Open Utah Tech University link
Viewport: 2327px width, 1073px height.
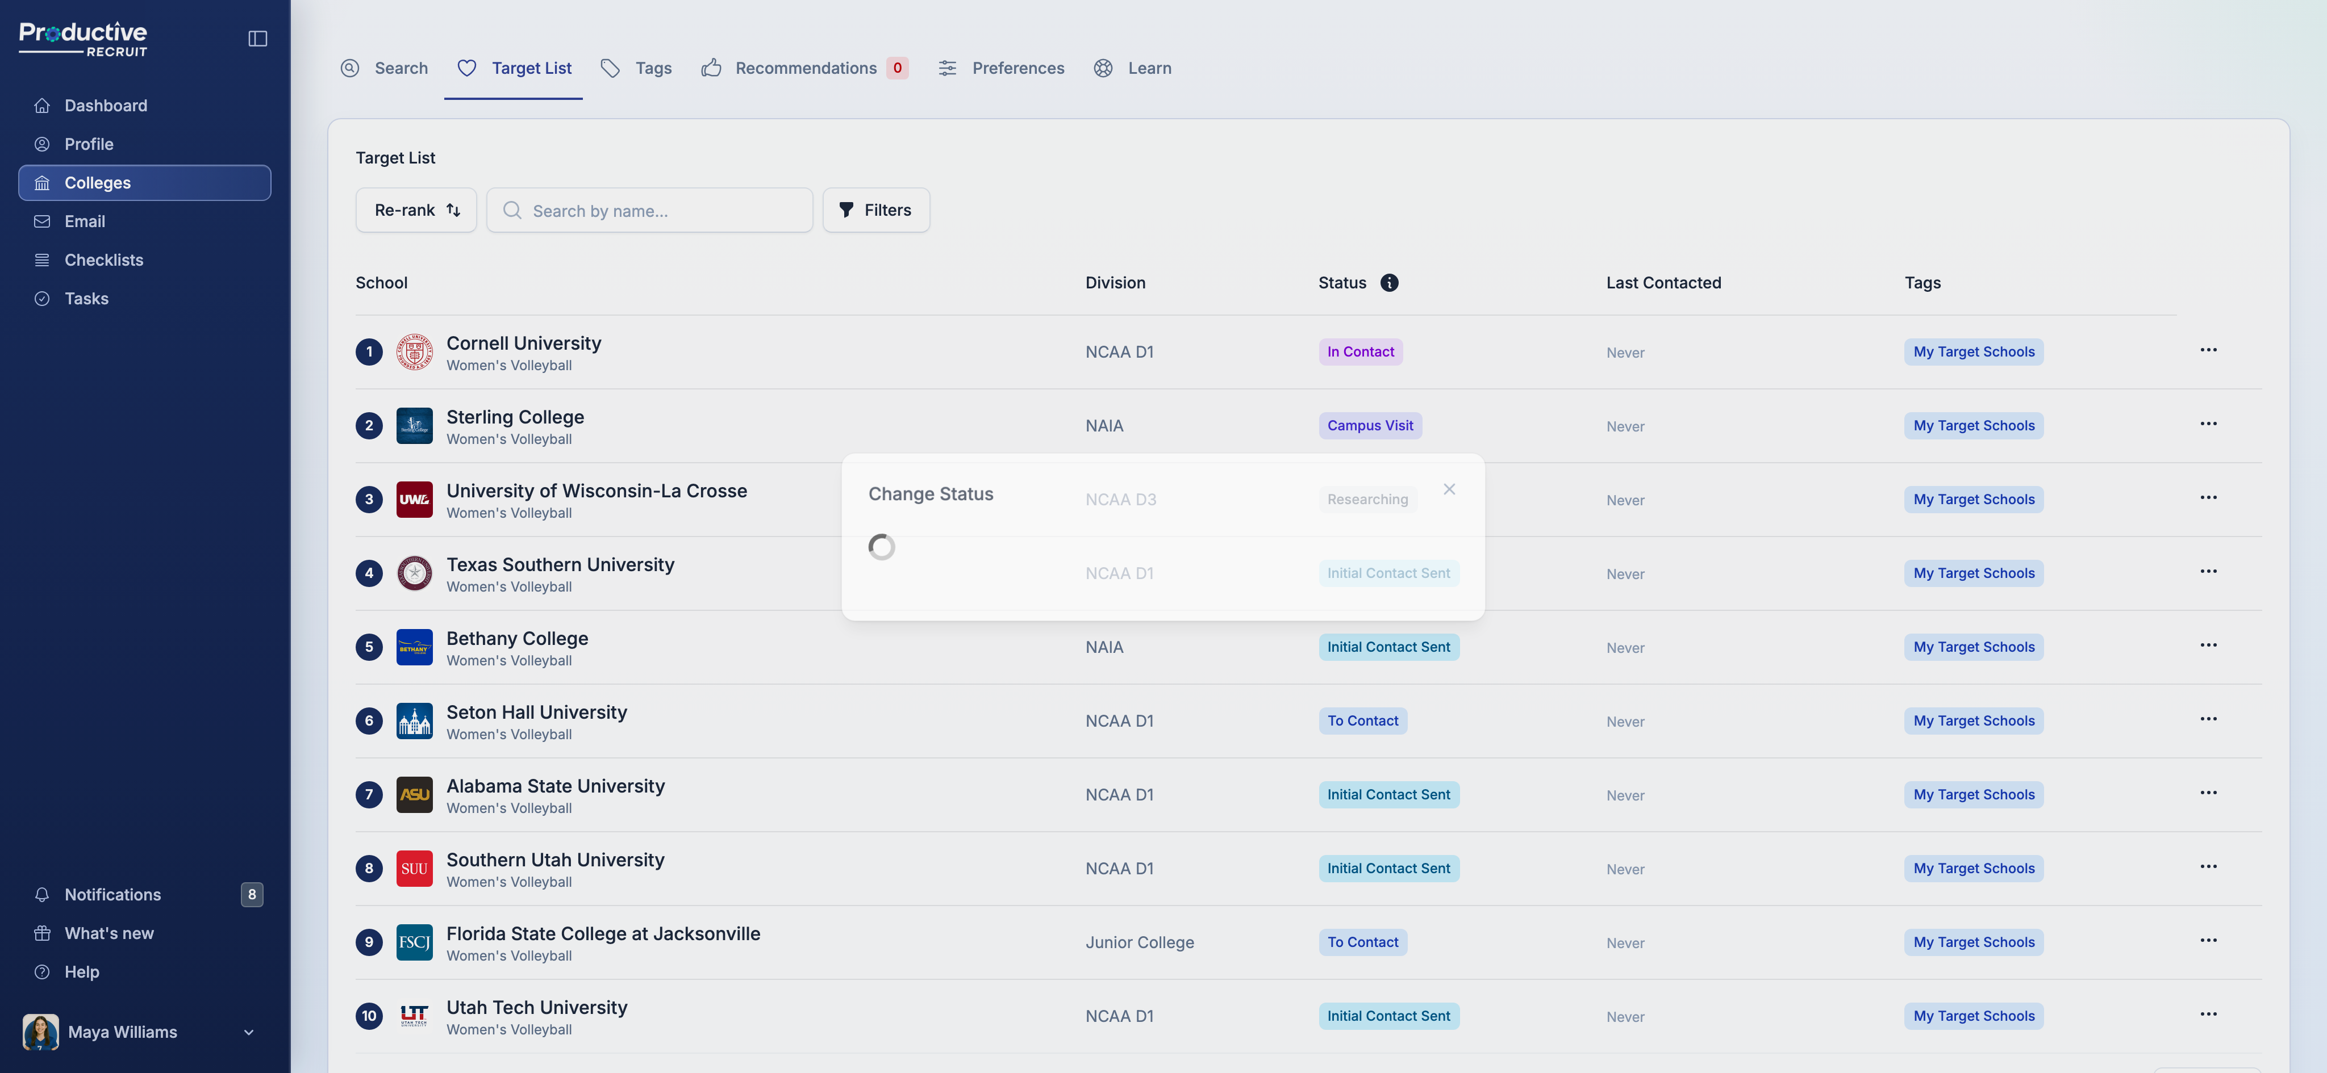coord(536,1007)
